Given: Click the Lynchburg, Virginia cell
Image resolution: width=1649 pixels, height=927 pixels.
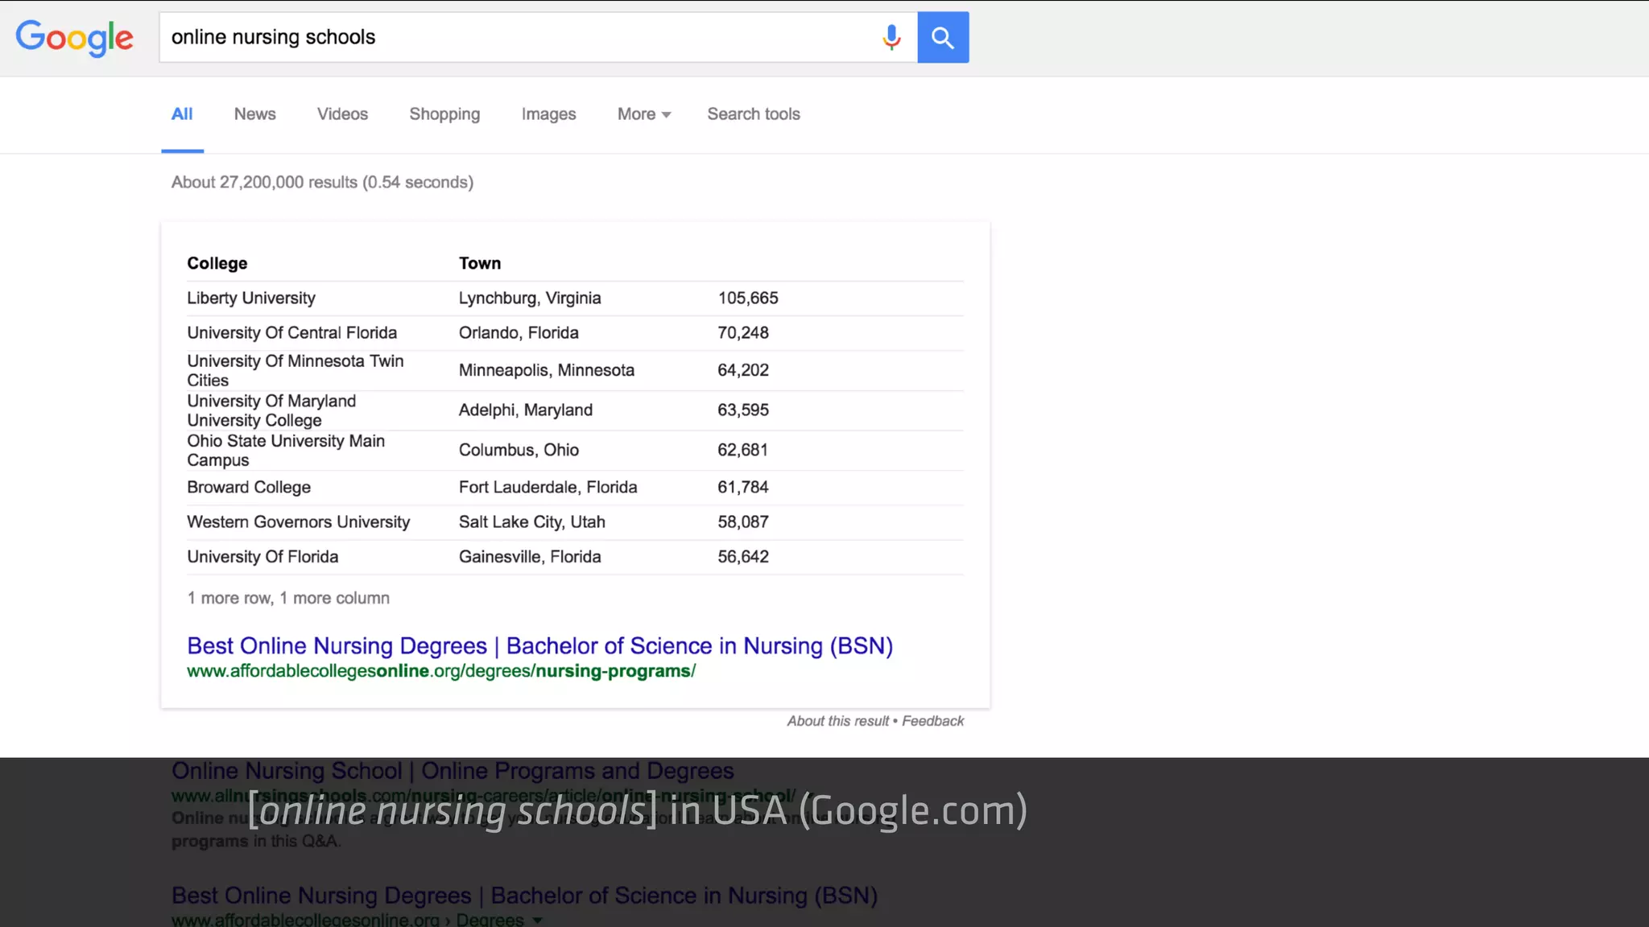Looking at the screenshot, I should [530, 298].
